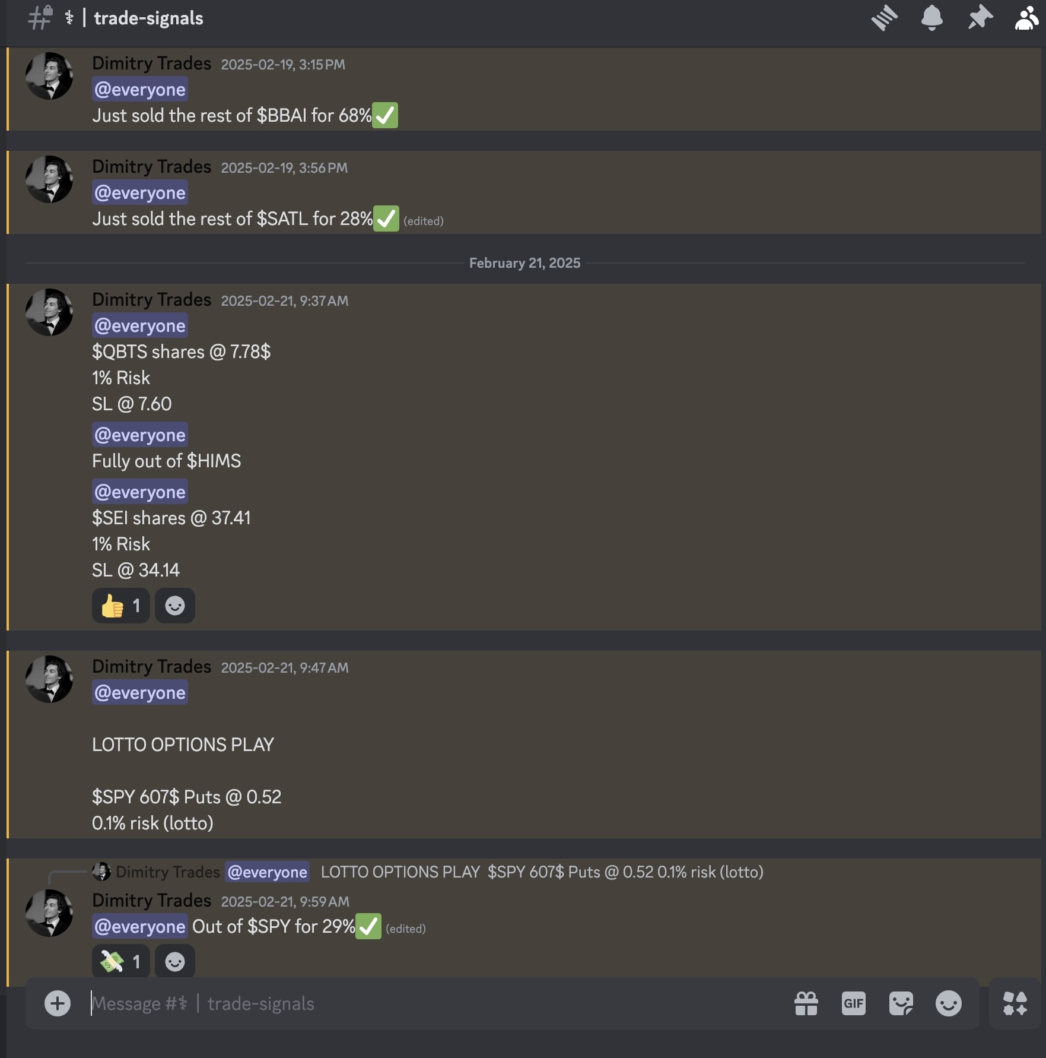Open the threads icon in channel header

click(884, 18)
